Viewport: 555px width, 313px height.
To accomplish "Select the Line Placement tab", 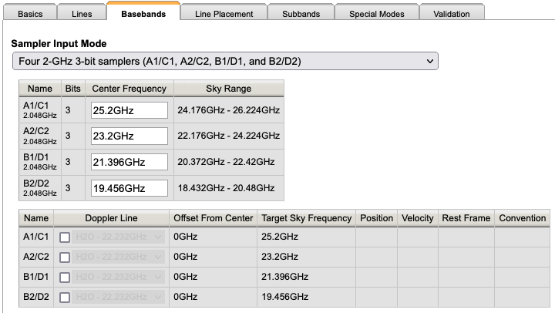I will 224,14.
